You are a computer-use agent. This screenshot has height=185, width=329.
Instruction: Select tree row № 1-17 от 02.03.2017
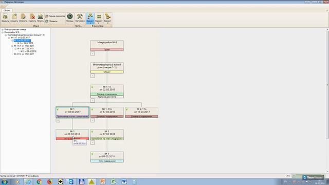21,38
